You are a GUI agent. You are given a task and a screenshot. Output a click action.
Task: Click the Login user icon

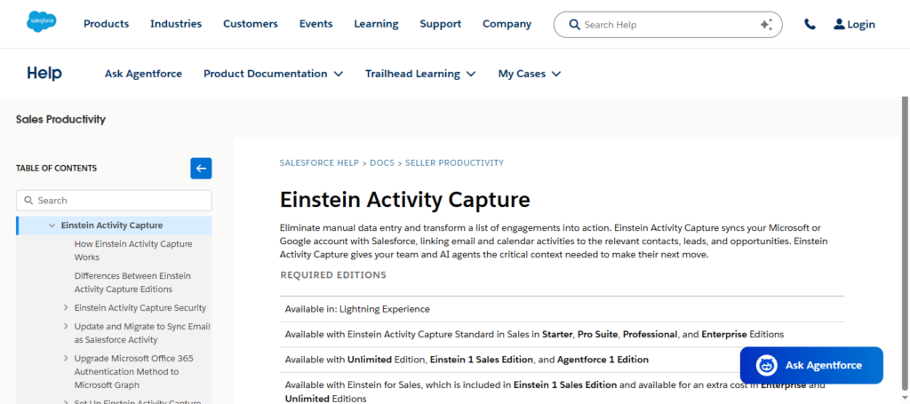click(x=839, y=24)
